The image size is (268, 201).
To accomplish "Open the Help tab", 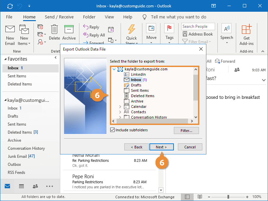I will pos(128,17).
